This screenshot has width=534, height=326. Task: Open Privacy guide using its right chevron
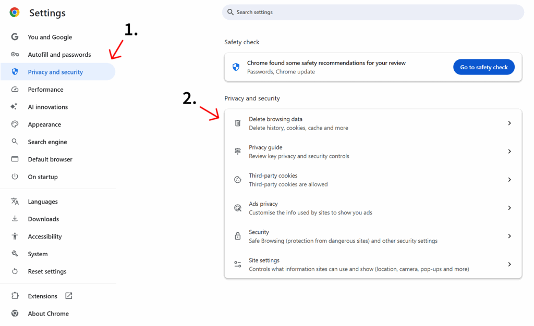[x=509, y=151]
